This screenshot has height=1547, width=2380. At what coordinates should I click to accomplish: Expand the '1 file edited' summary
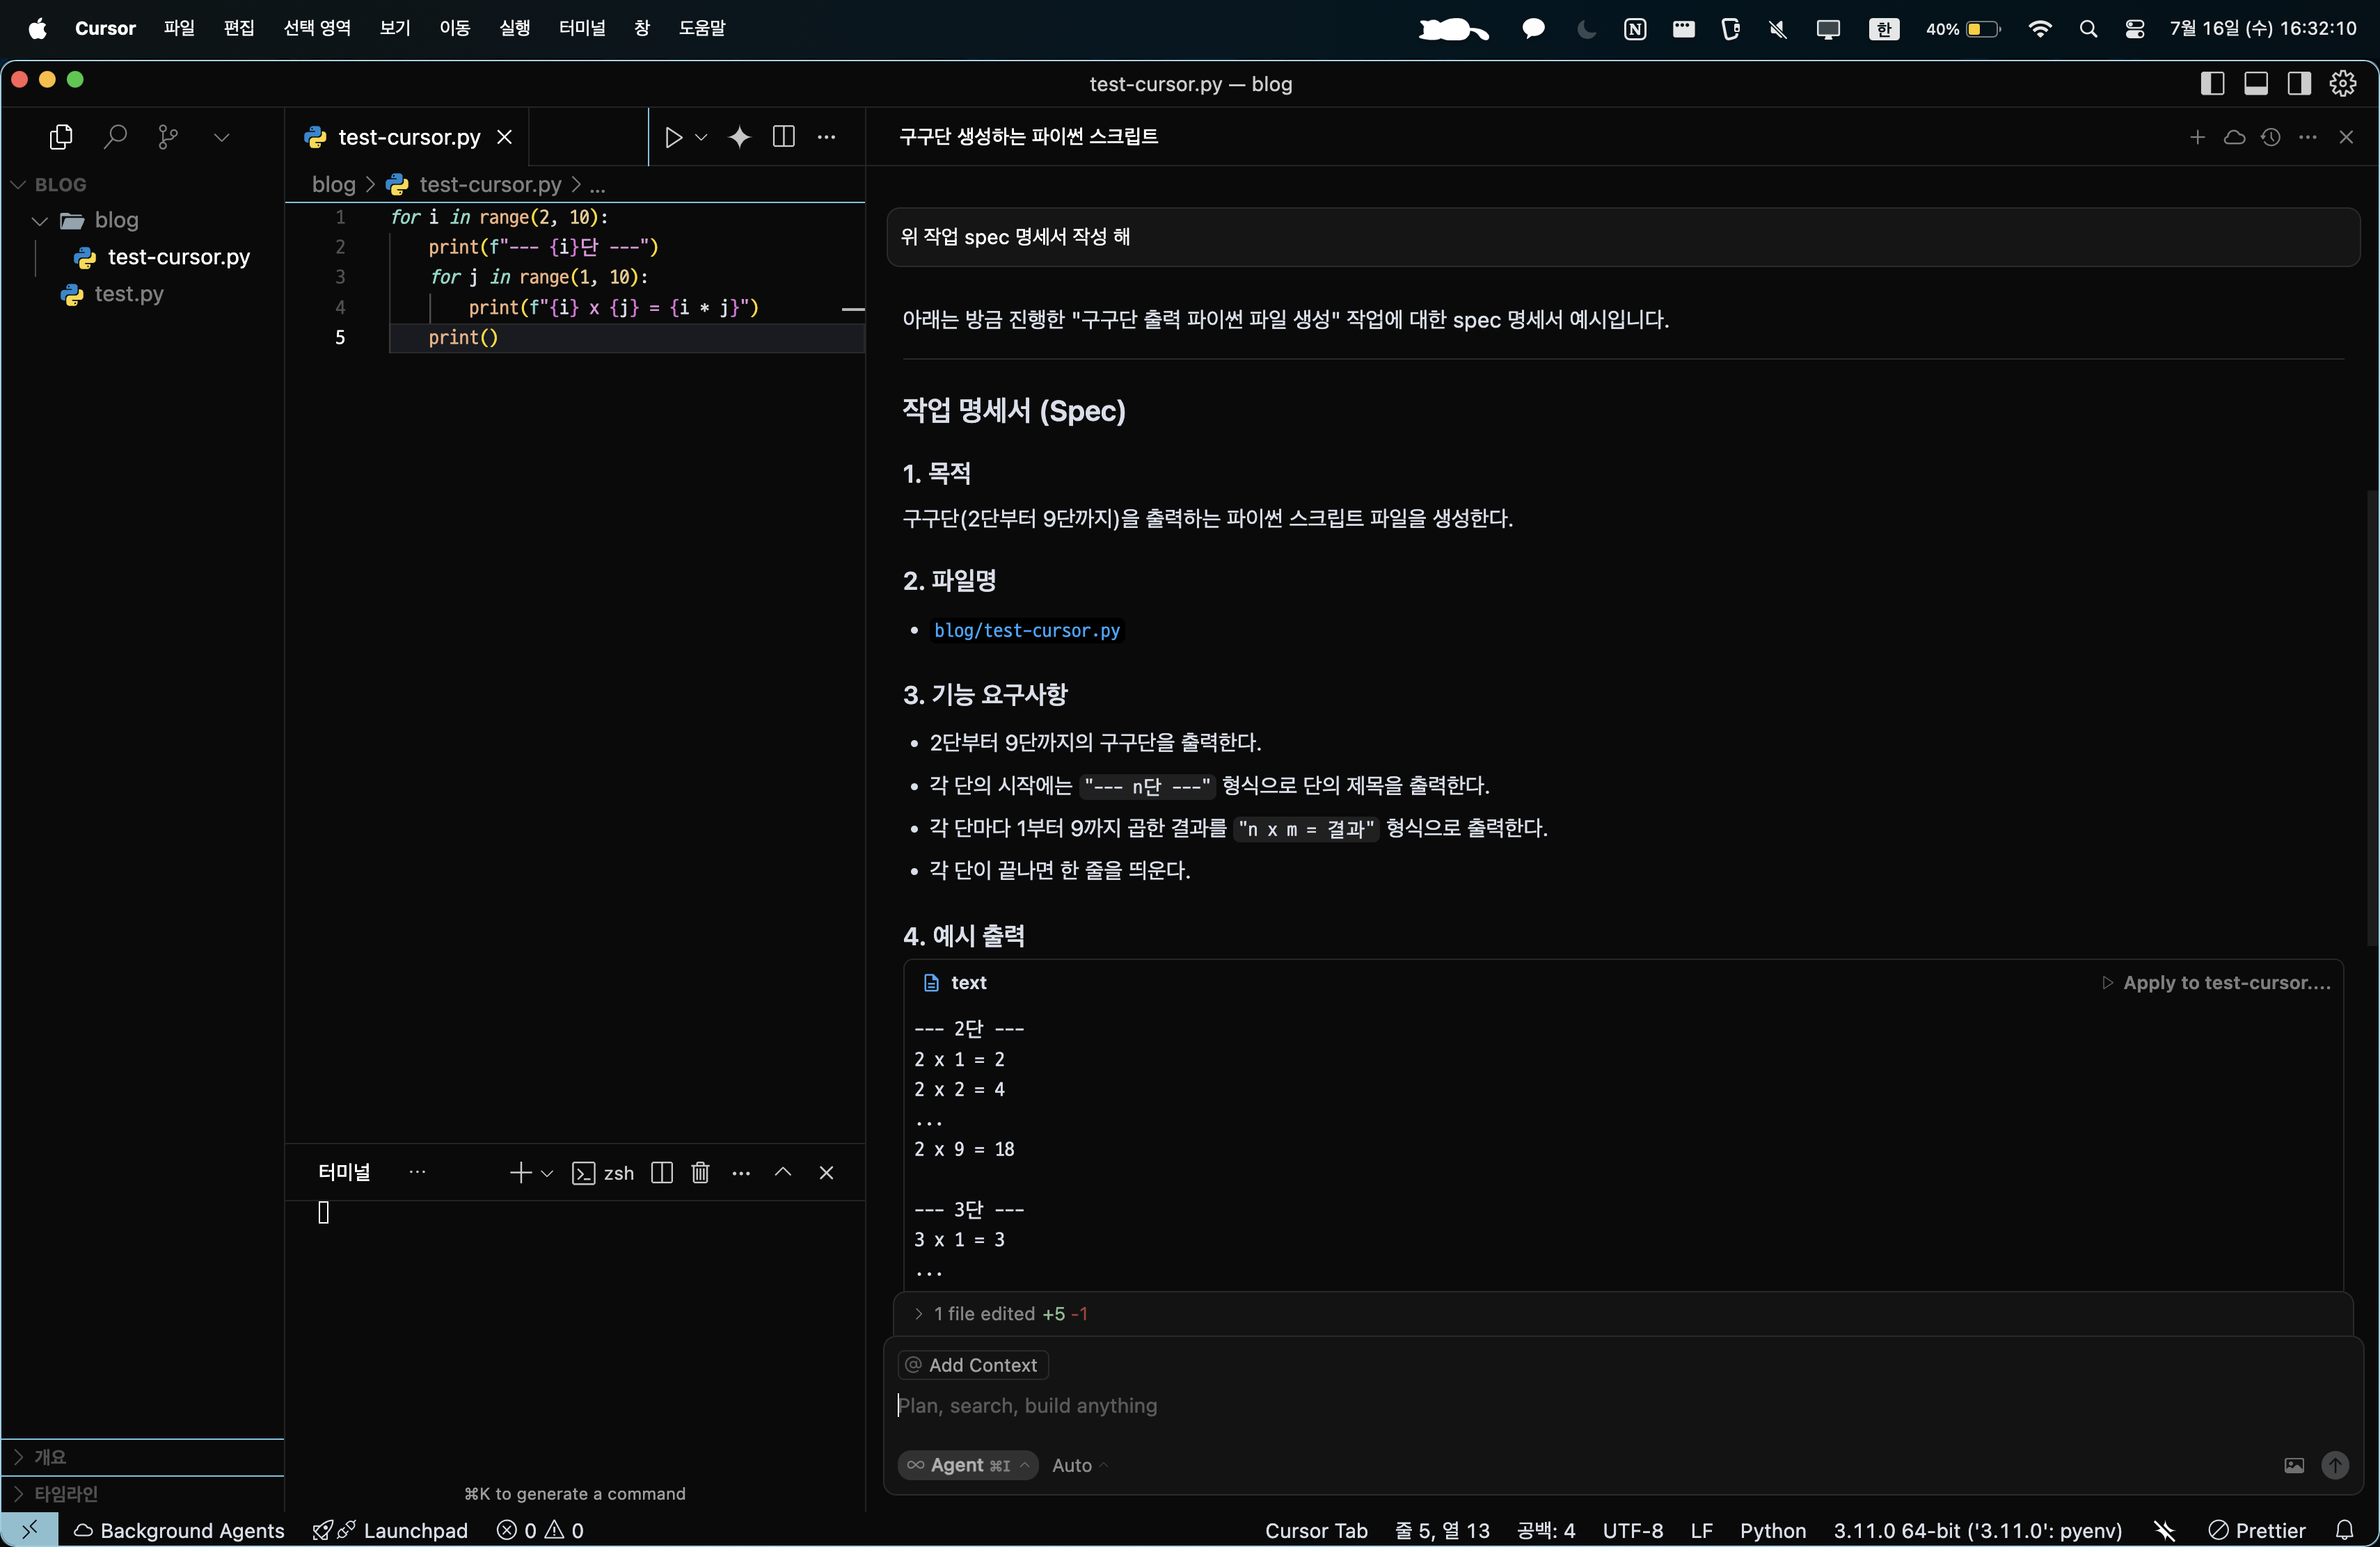(x=1000, y=1313)
